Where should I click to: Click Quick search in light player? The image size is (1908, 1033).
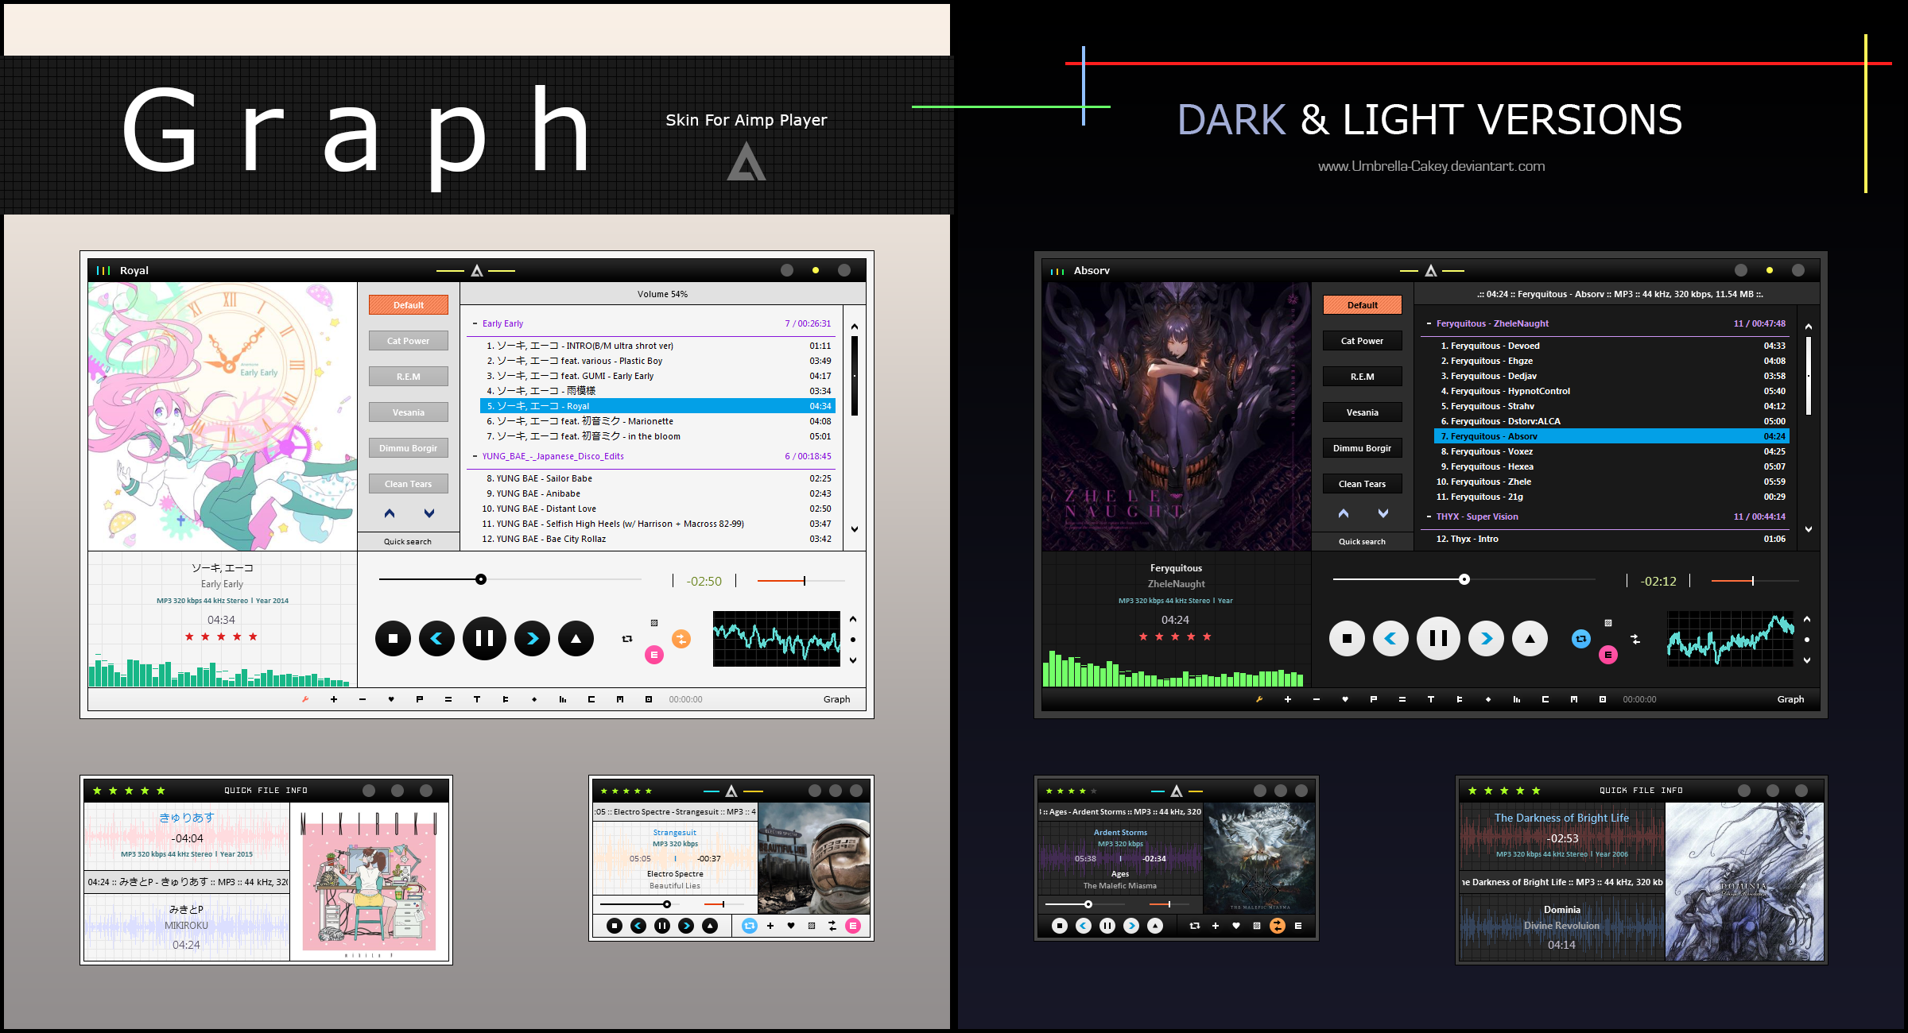point(408,542)
